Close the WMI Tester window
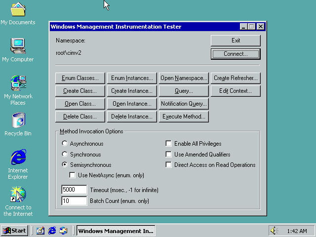The height and width of the screenshot is (237, 316). click(x=261, y=27)
